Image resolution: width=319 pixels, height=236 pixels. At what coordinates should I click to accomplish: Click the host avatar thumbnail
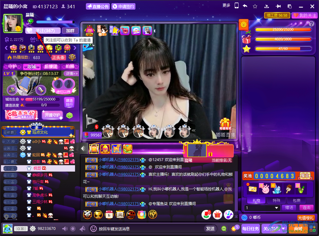[13, 23]
